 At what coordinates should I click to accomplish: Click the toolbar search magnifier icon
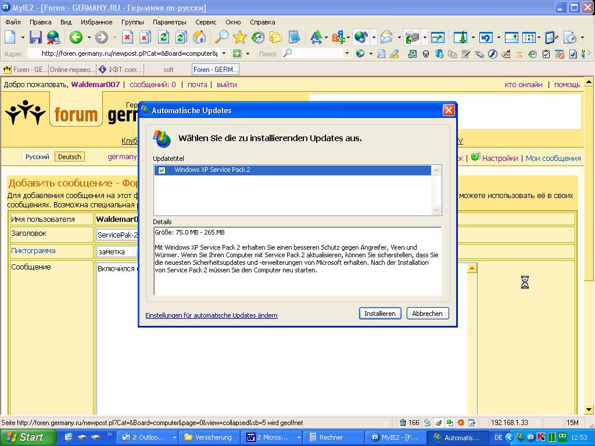click(221, 37)
